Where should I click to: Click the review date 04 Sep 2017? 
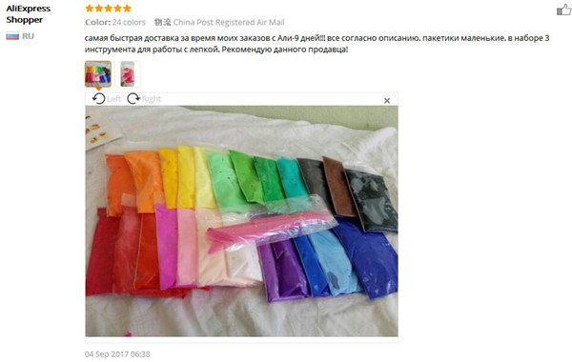coord(117,354)
